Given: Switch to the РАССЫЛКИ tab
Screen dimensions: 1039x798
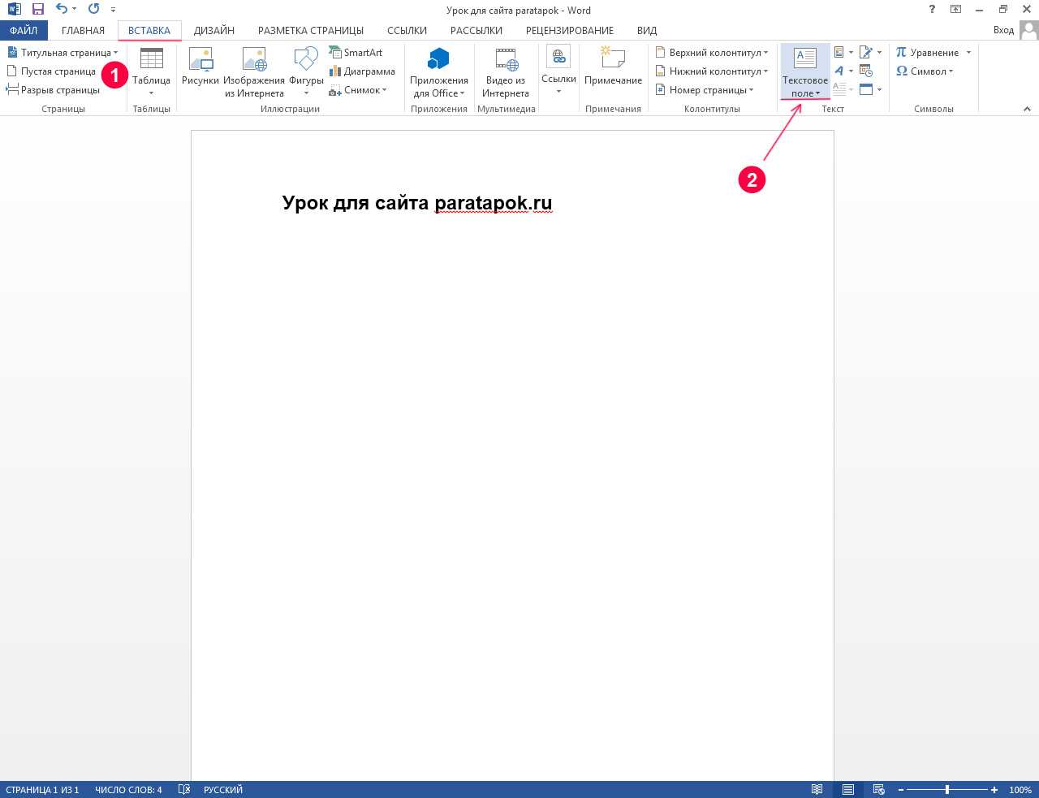Looking at the screenshot, I should tap(476, 30).
